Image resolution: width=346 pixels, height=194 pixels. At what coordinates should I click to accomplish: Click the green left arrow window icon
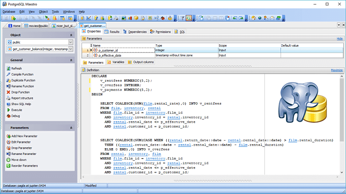click(235, 18)
